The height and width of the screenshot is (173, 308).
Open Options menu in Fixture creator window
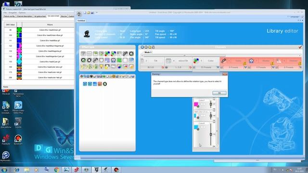22,13
